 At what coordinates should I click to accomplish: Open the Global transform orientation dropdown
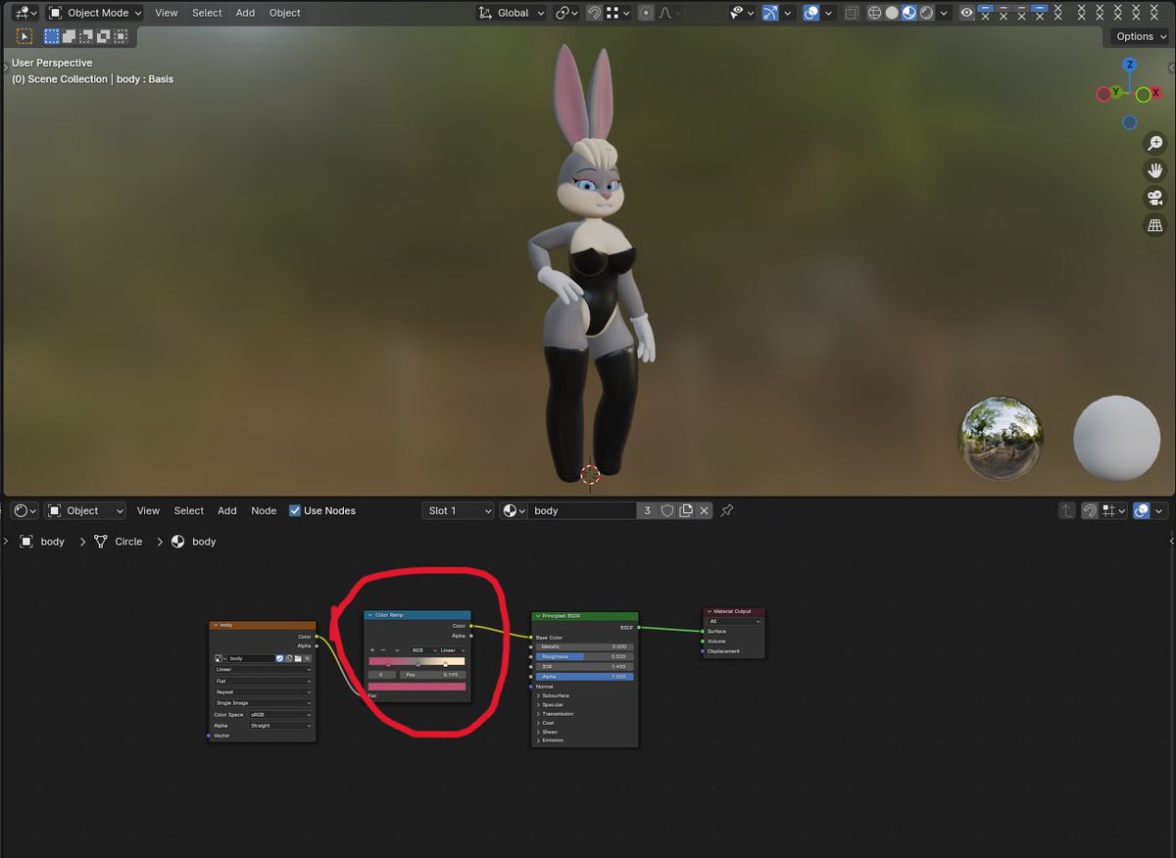(x=512, y=13)
